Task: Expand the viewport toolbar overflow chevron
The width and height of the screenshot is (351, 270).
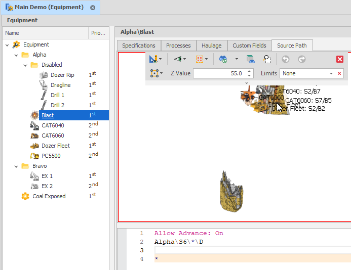Action: click(x=247, y=83)
